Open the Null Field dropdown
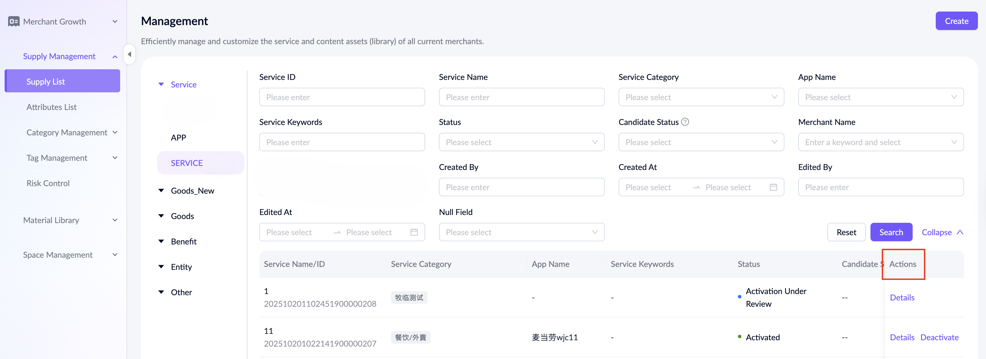986x359 pixels. pos(521,232)
